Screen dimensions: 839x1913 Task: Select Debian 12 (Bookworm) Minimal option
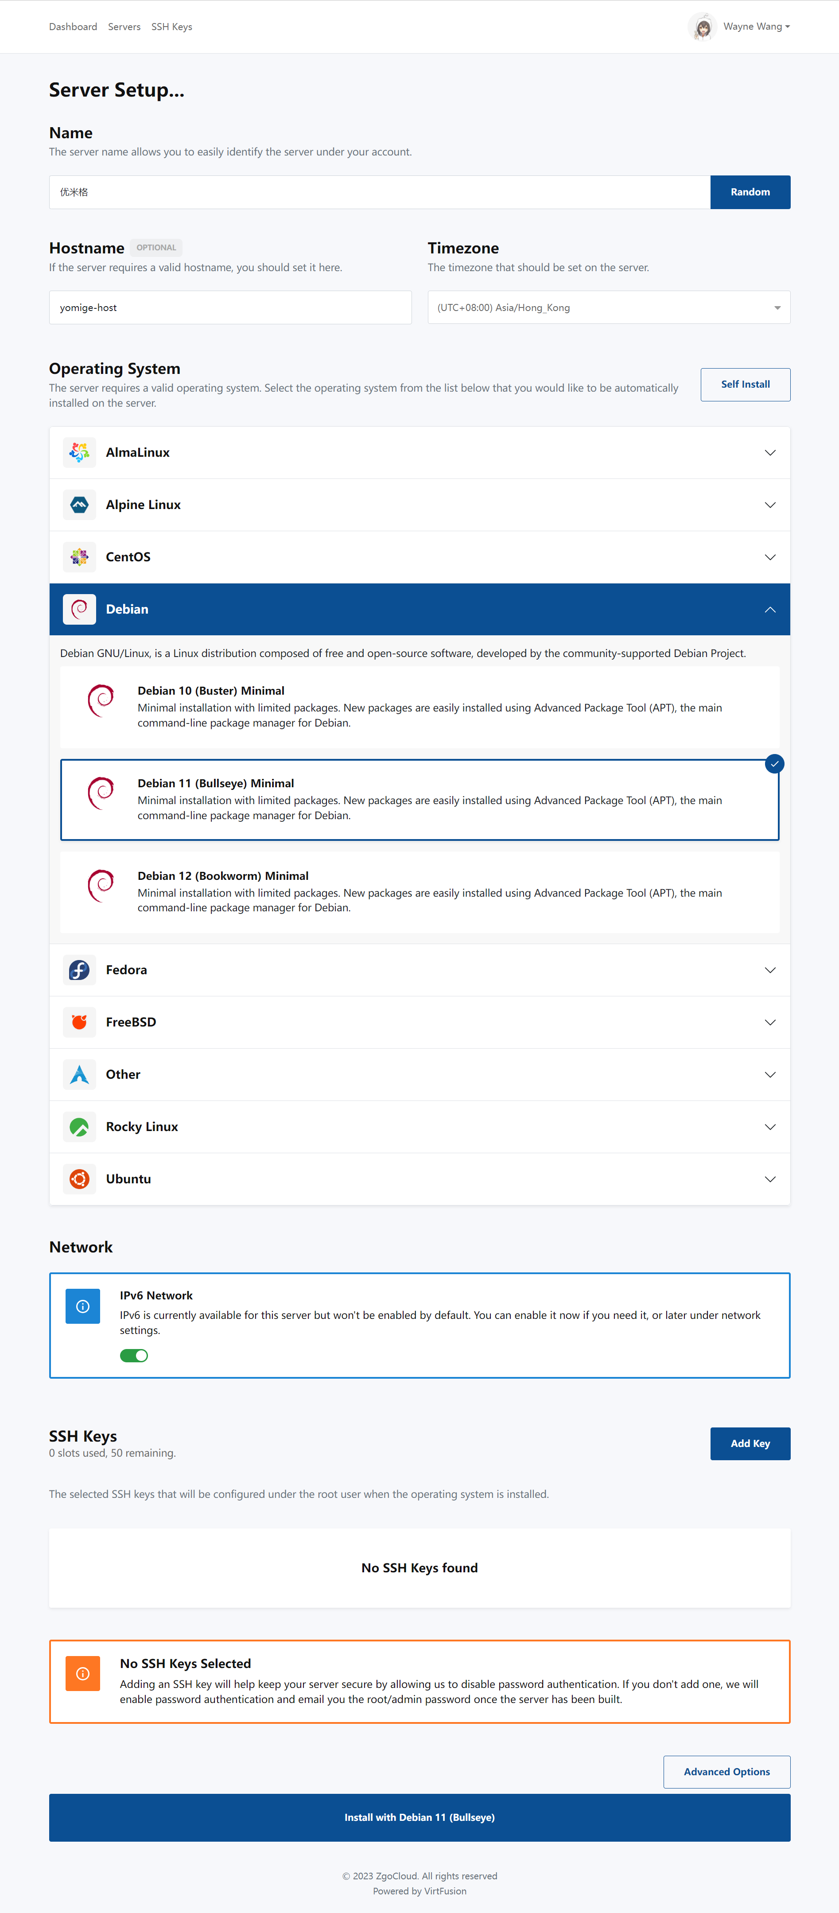[419, 891]
